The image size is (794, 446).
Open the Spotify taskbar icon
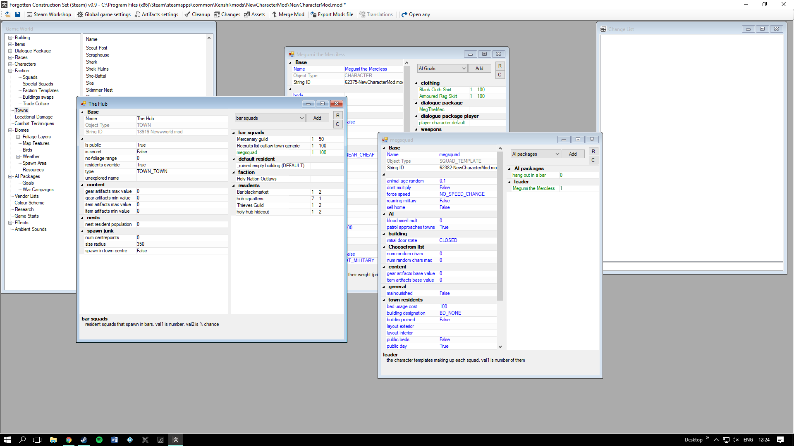(99, 440)
